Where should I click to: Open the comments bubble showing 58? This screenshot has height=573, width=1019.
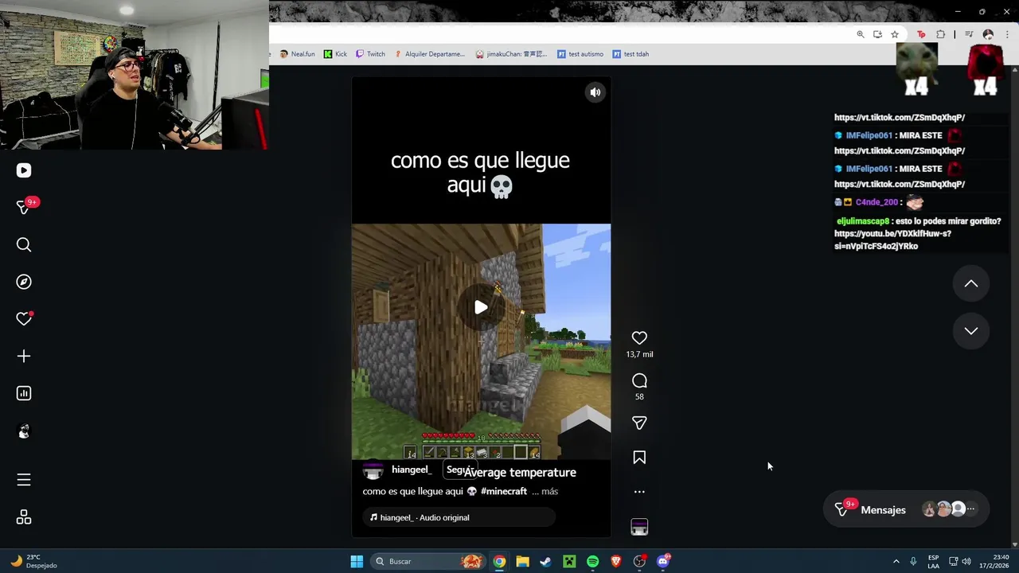point(639,380)
